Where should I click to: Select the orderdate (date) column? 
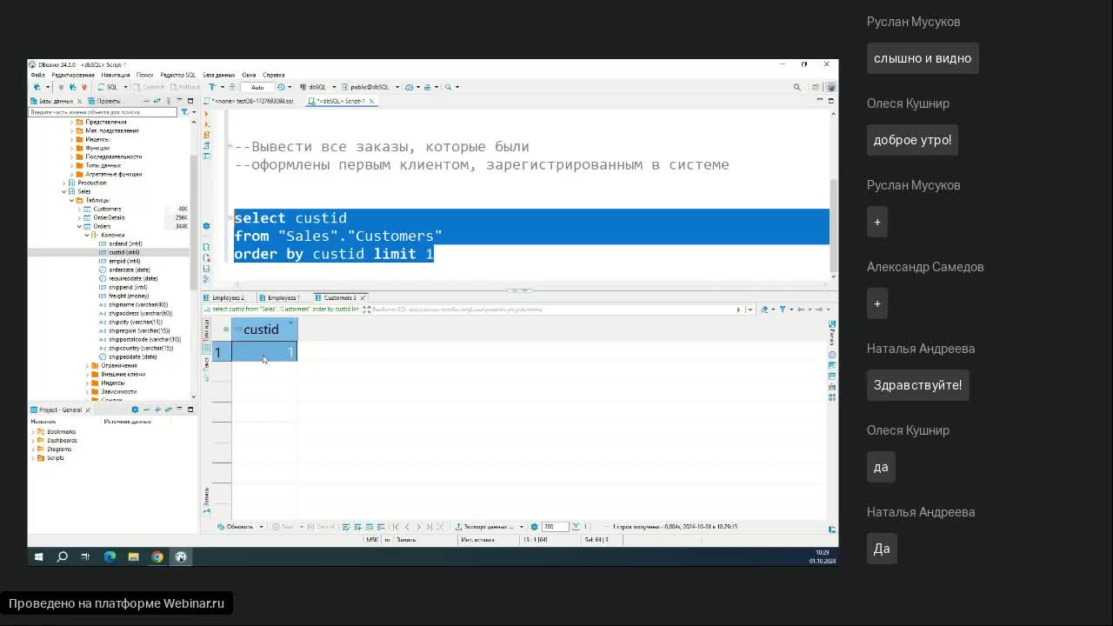130,270
